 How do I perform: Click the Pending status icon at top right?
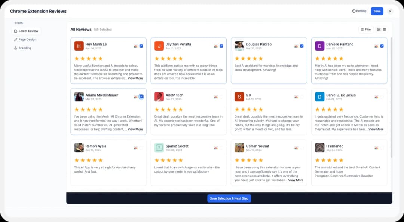(x=353, y=11)
